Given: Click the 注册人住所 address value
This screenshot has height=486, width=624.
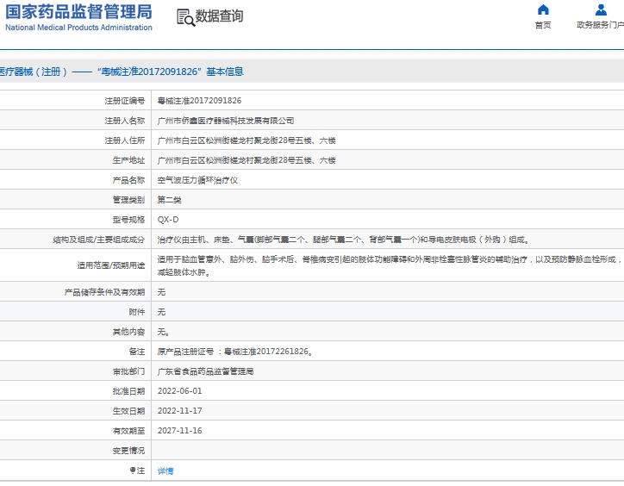Looking at the screenshot, I should pos(246,140).
